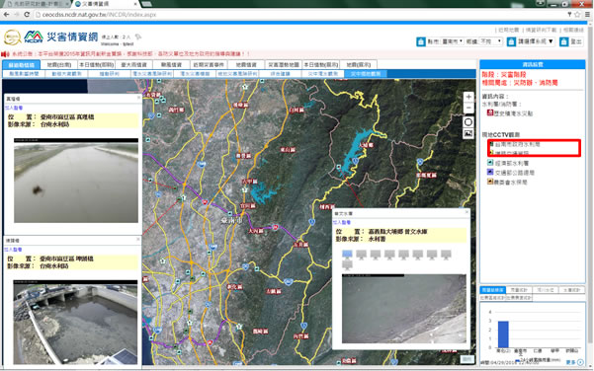594x371 pixels.
Task: Open the 豪大雨情資 tab
Action: tap(133, 65)
